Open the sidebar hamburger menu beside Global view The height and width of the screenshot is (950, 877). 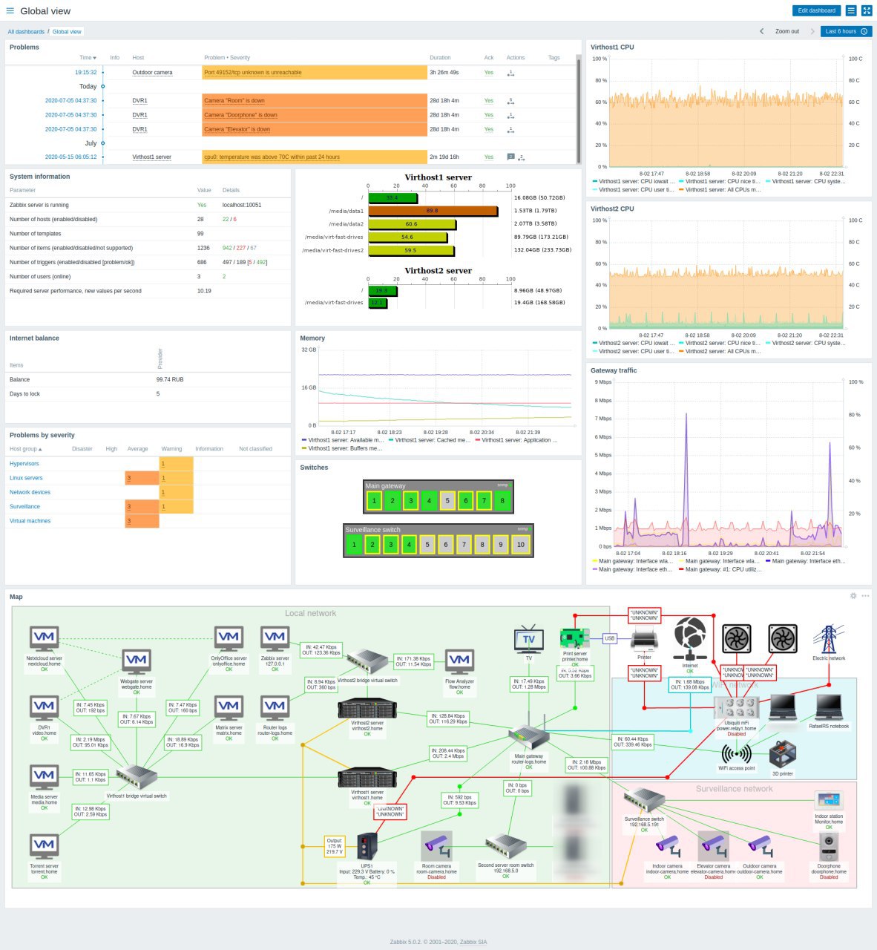[x=10, y=11]
